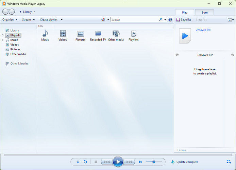Click the Next track button
This screenshot has height=170, width=236.
point(129,162)
